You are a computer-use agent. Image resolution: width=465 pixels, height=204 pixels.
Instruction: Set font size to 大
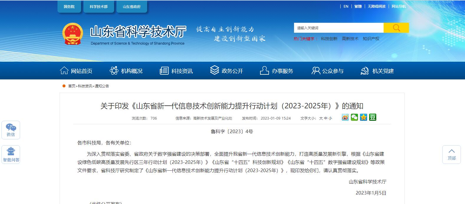pos(321,118)
